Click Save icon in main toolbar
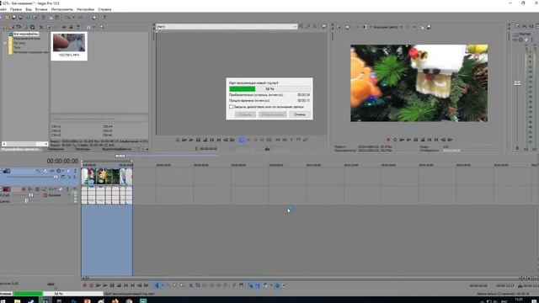This screenshot has width=539, height=303. click(13, 17)
